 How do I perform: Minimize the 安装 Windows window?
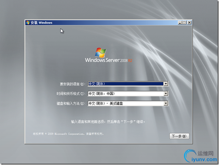[x=180, y=22]
